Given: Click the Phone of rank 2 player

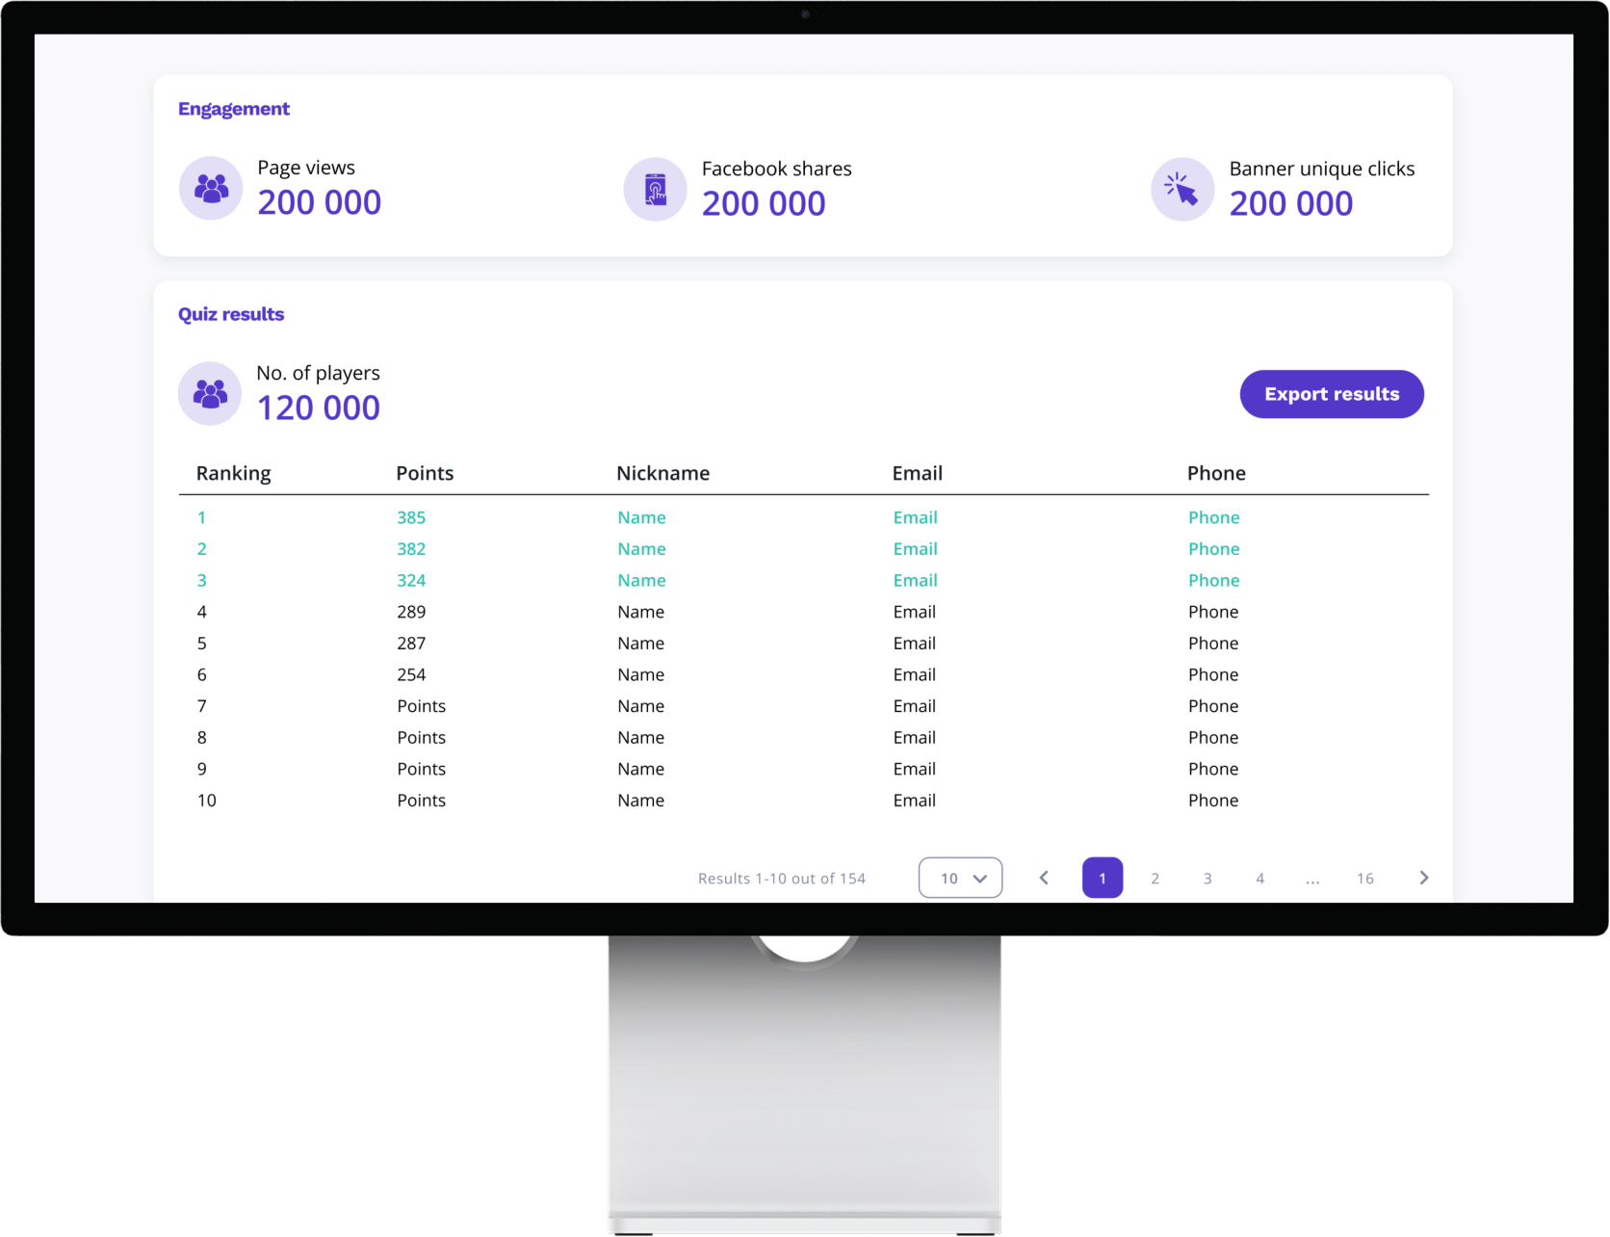Looking at the screenshot, I should (x=1213, y=549).
